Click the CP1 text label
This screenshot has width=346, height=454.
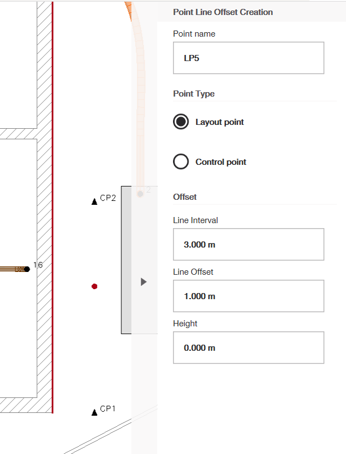[108, 409]
